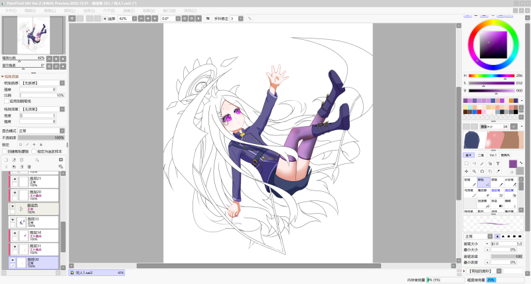531x284 pixels.
Task: Click the 橡皮擦 eraser tool
Action: coord(484,192)
